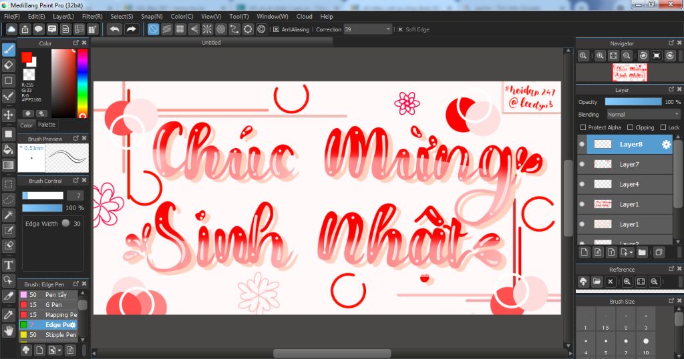Screen dimensions: 684x359
Task: Expand the add-layer dropdown arrow
Action: click(631, 252)
